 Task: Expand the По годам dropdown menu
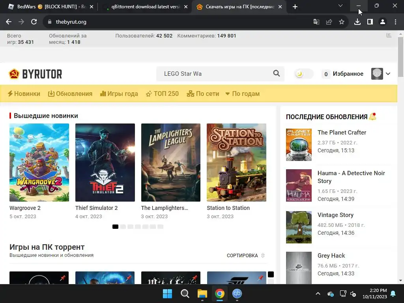[243, 94]
